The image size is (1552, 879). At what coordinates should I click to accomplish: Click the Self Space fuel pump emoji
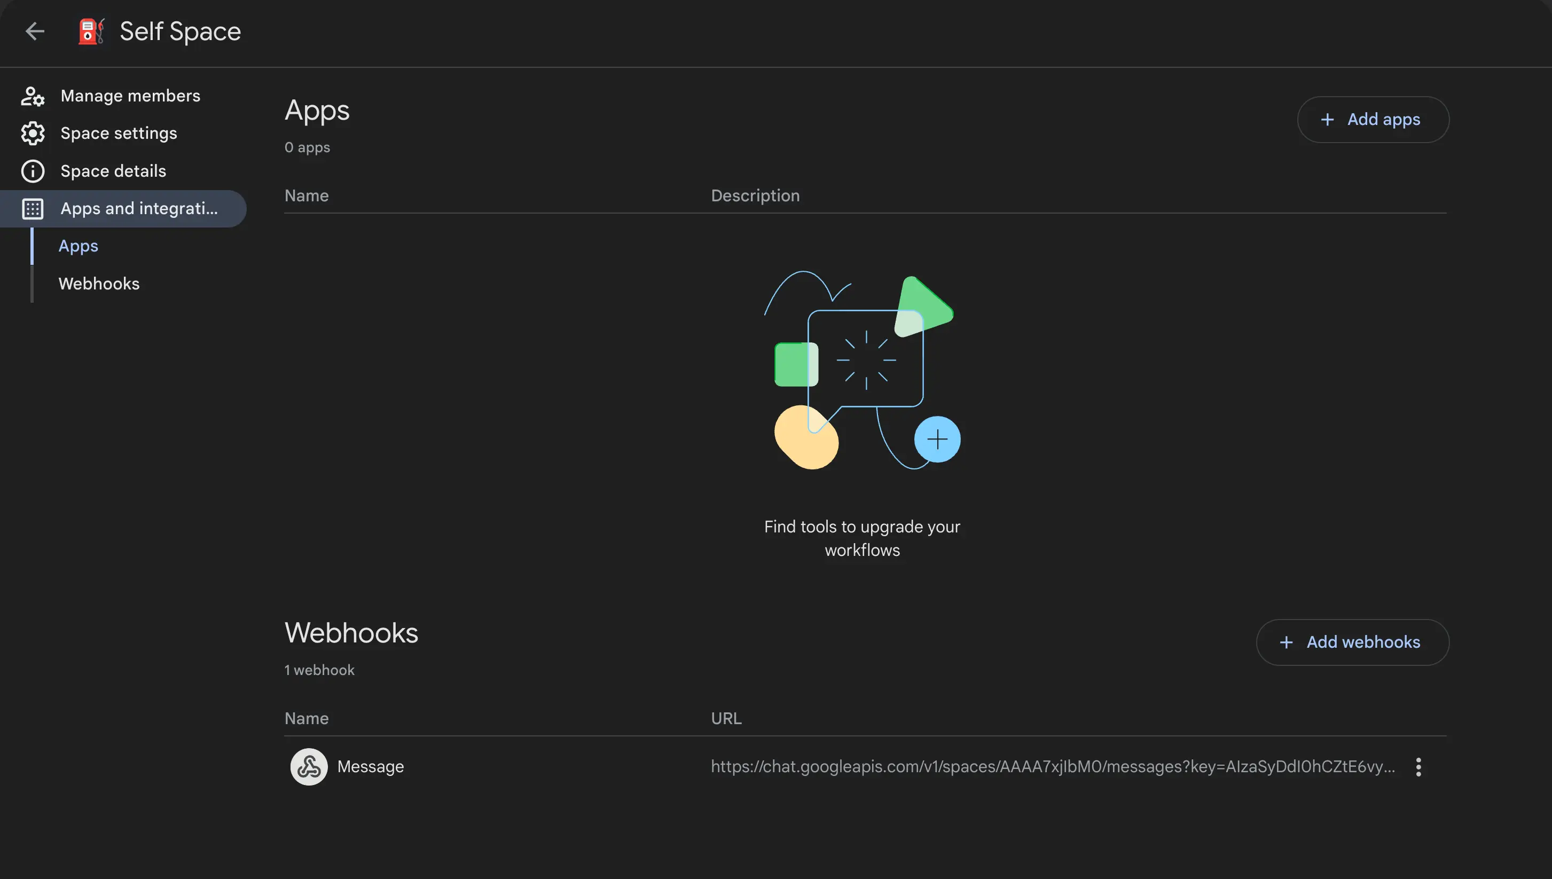pyautogui.click(x=91, y=31)
